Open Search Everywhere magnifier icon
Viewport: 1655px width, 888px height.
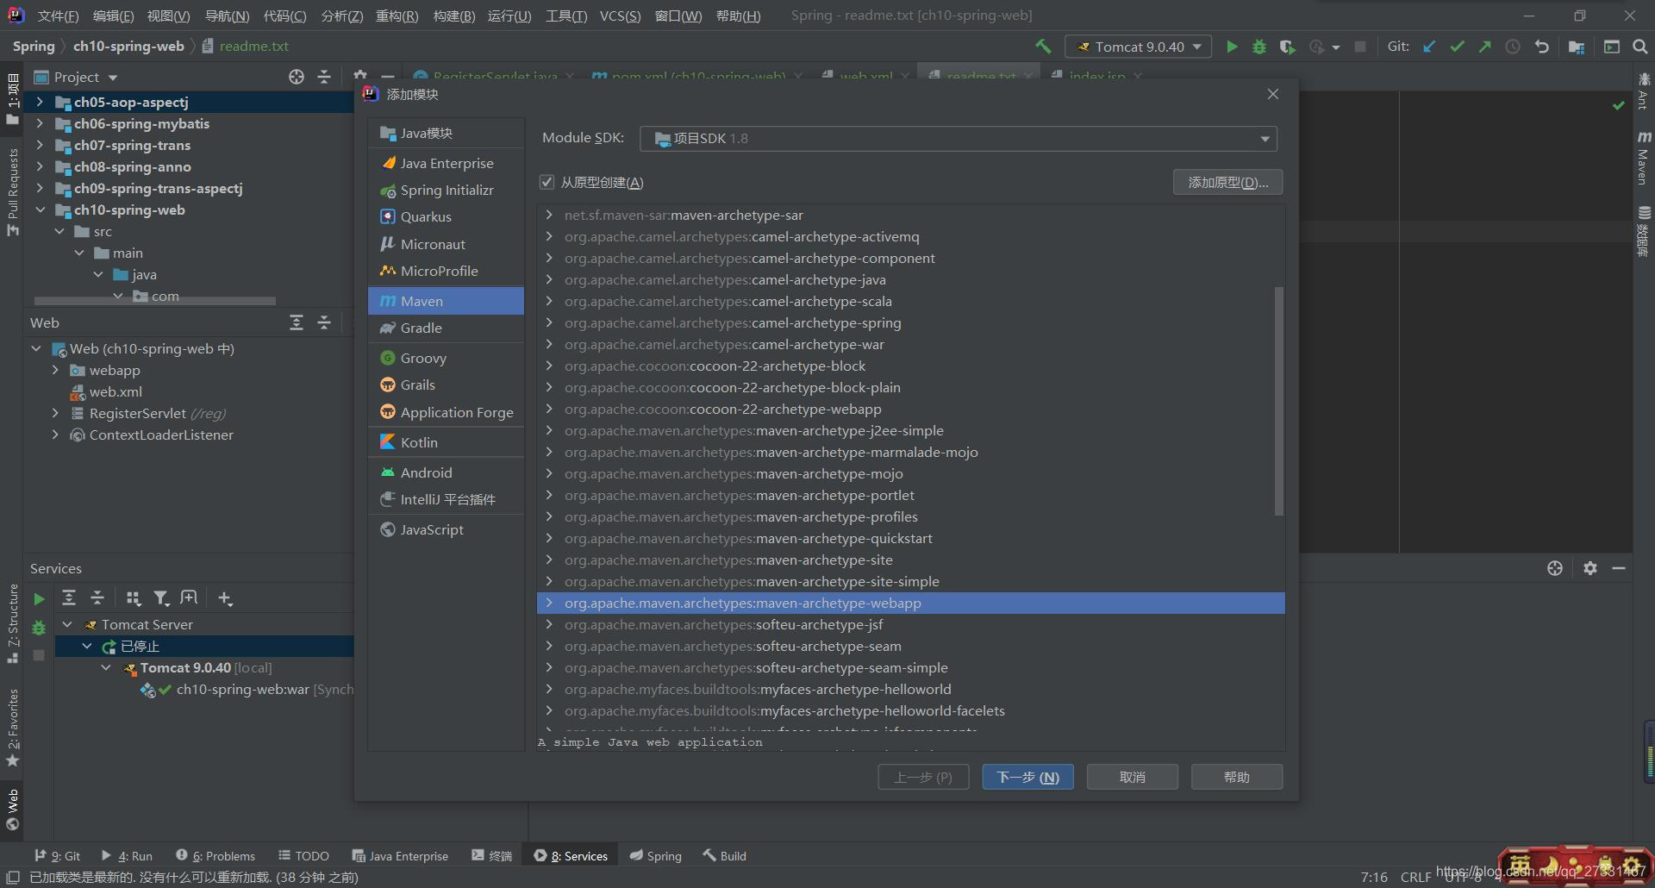click(x=1640, y=47)
